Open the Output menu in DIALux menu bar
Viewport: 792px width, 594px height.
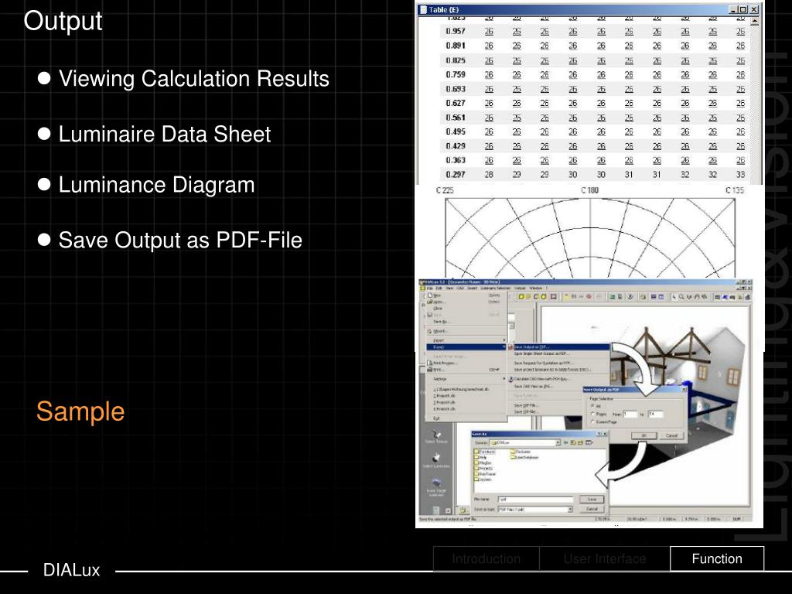[520, 288]
